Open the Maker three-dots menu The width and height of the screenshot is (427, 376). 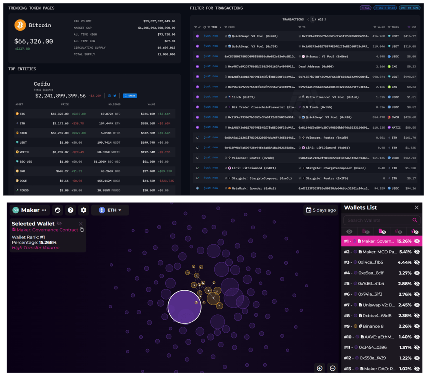[x=44, y=210]
